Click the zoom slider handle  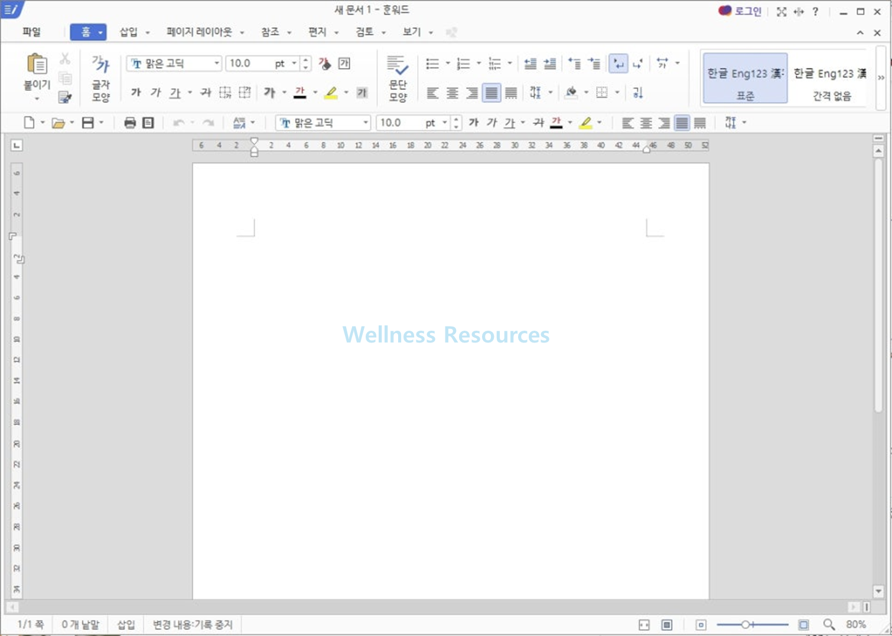[x=745, y=624]
